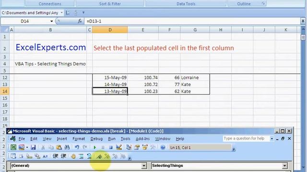Viewport: 307px width, 172px height.
Task: Open the File menu in Visual Basic
Action: [22, 139]
